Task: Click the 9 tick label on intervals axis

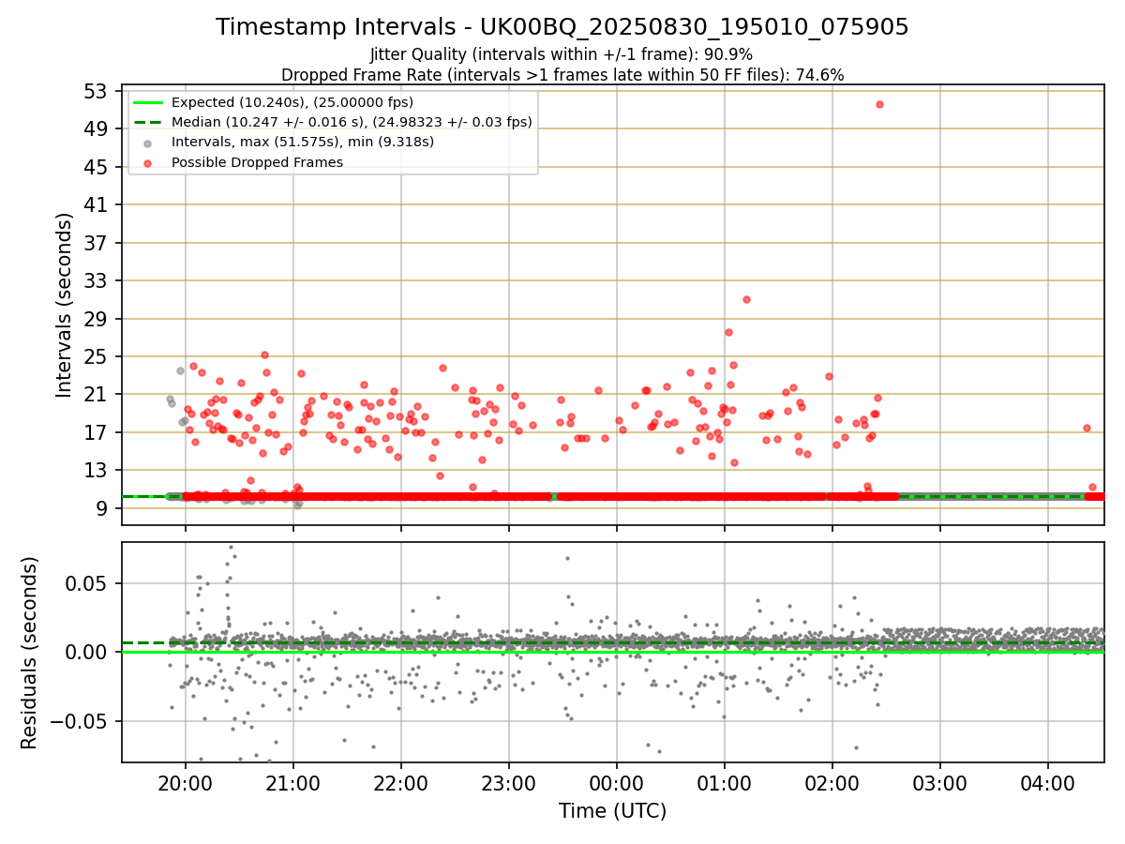Action: (x=100, y=508)
